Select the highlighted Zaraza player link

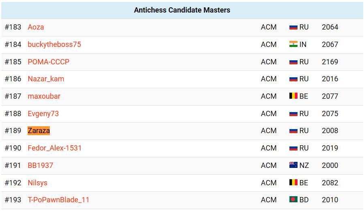pyautogui.click(x=39, y=131)
